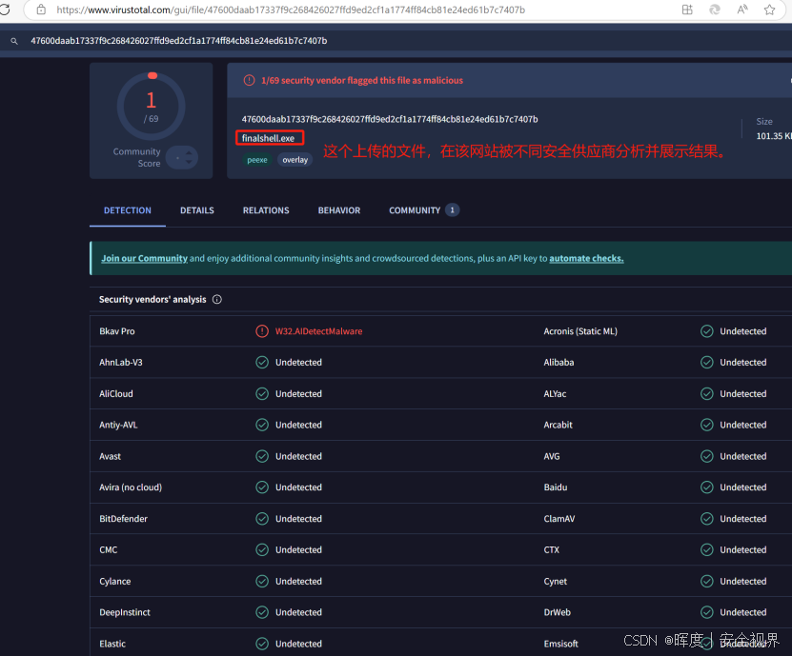Click the Join our Community link
The image size is (792, 656).
point(145,258)
